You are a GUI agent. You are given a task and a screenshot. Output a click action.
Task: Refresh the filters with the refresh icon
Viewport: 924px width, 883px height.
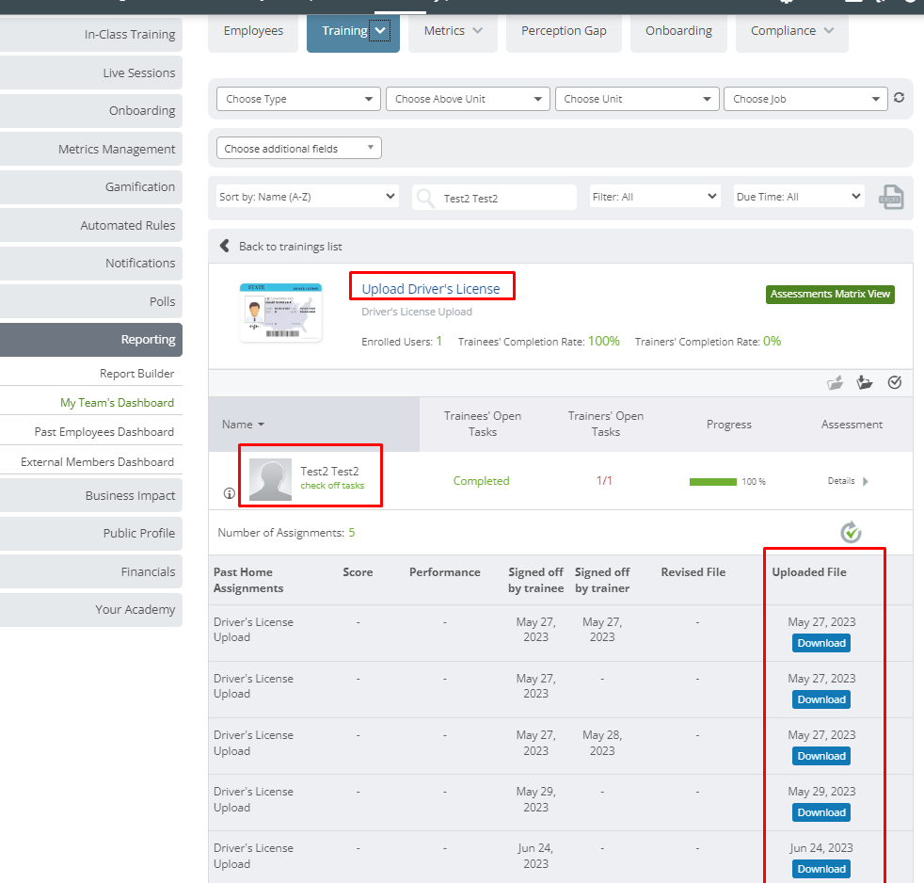(x=900, y=97)
